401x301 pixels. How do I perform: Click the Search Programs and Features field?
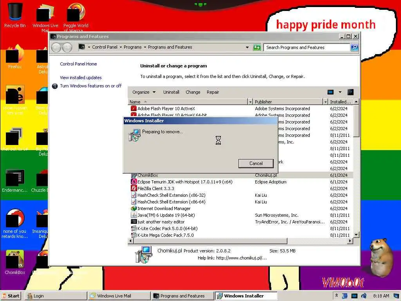point(306,47)
